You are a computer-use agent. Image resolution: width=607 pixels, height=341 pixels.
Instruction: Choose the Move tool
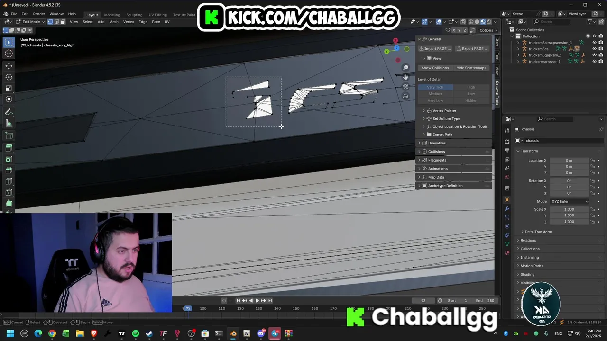tap(9, 65)
